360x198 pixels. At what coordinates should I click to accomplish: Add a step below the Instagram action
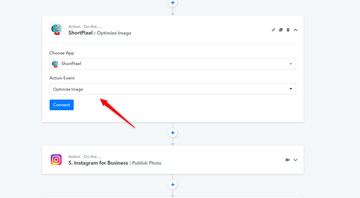pos(173,184)
